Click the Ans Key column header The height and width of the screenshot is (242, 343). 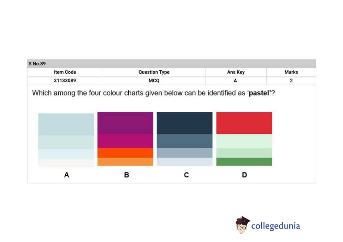(236, 72)
